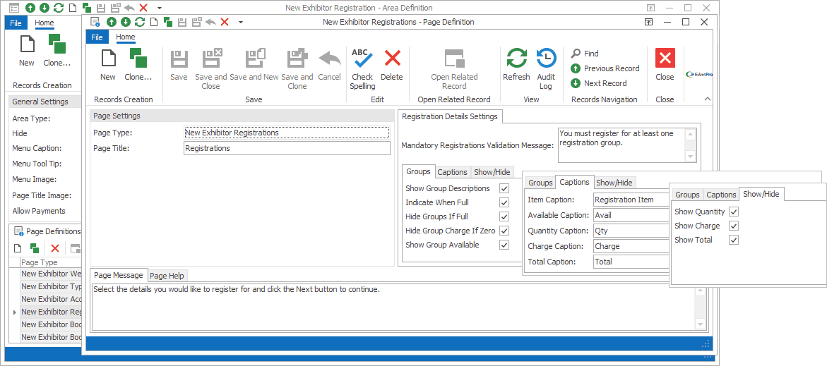Click New in the Area Definition ribbon
The image size is (827, 366).
[26, 51]
